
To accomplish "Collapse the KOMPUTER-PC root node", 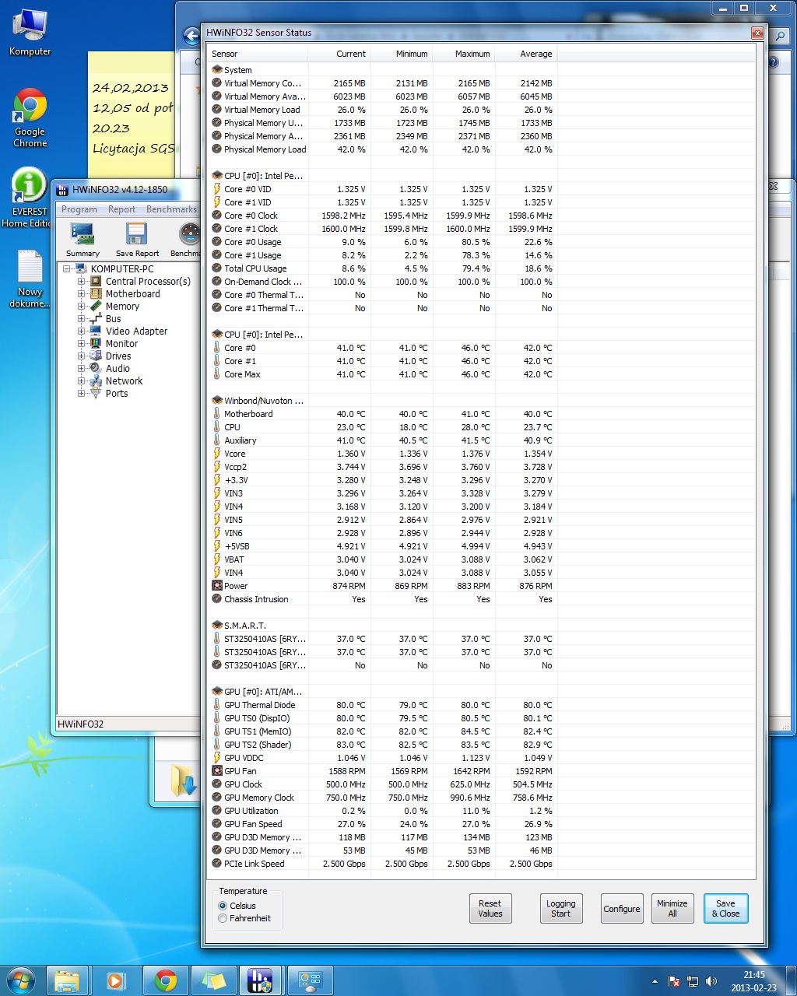I will point(67,269).
